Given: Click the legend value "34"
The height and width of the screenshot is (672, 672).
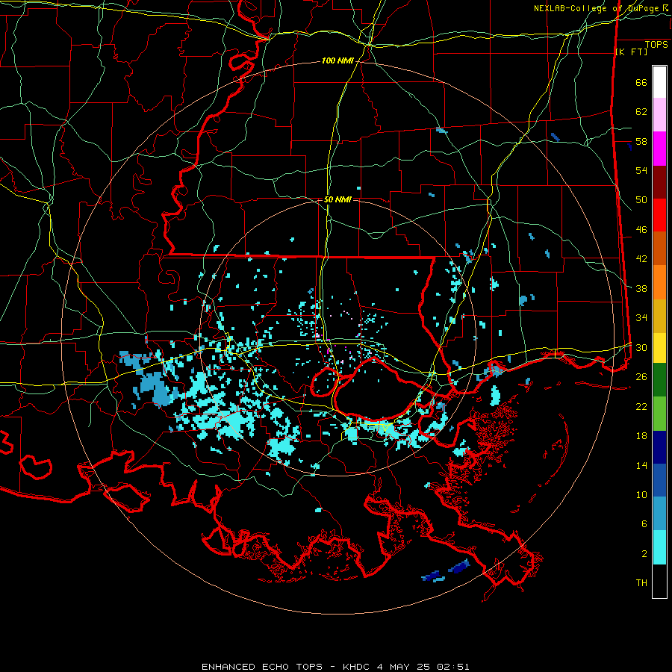Looking at the screenshot, I should tap(641, 318).
